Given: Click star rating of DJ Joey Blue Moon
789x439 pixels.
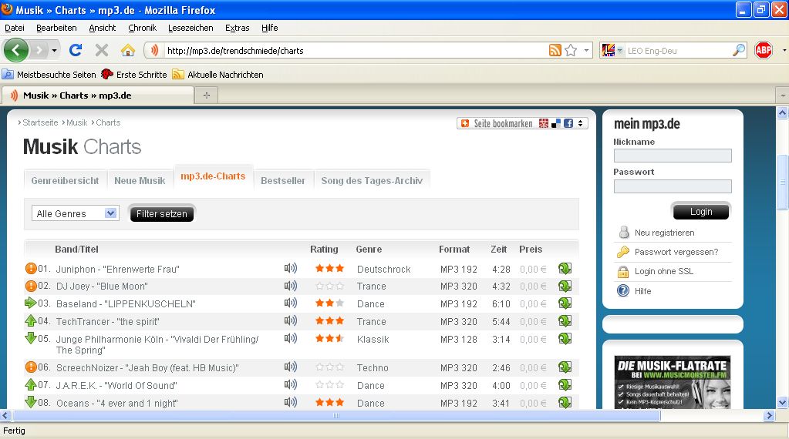Looking at the screenshot, I should coord(329,286).
